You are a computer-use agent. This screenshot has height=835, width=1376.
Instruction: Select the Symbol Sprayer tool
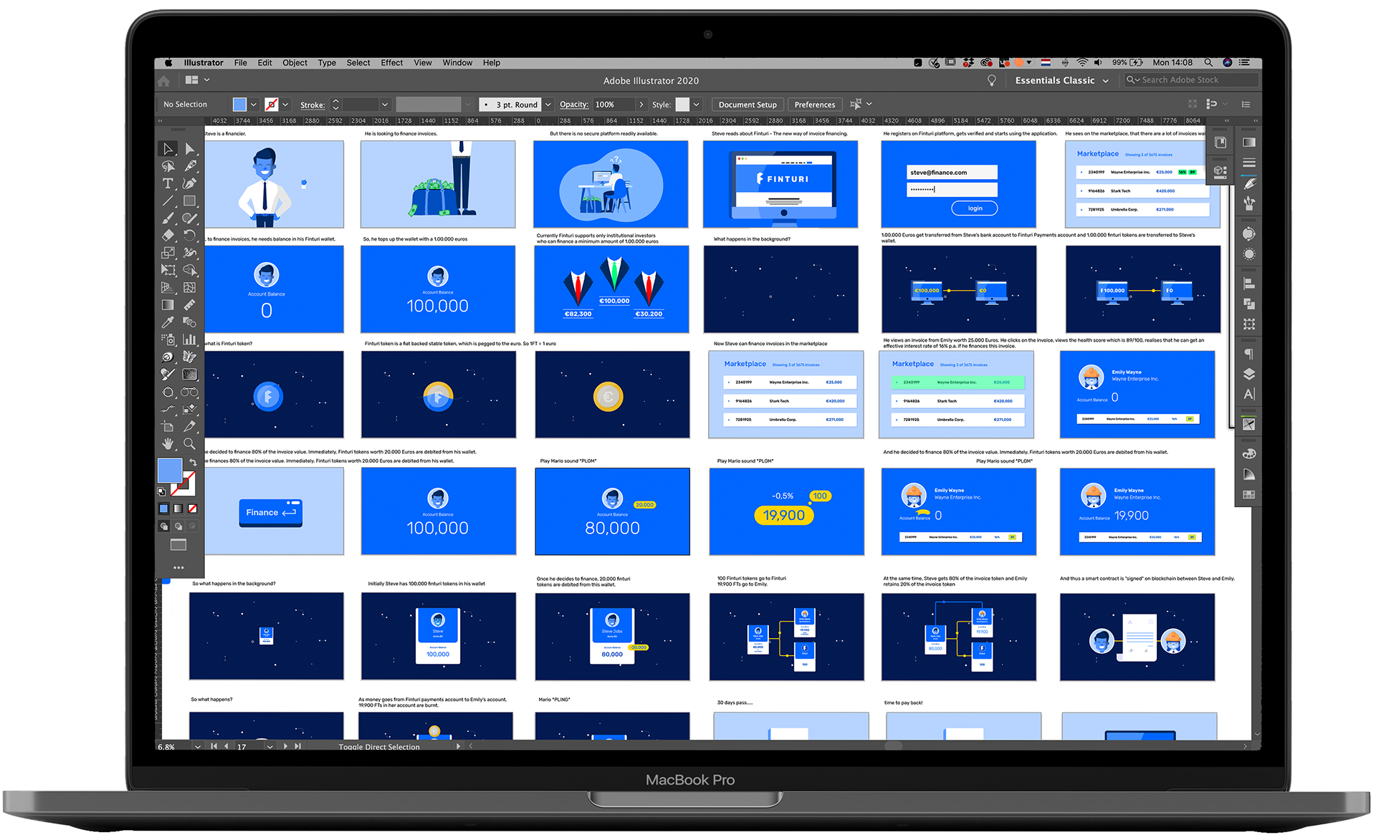[x=168, y=339]
